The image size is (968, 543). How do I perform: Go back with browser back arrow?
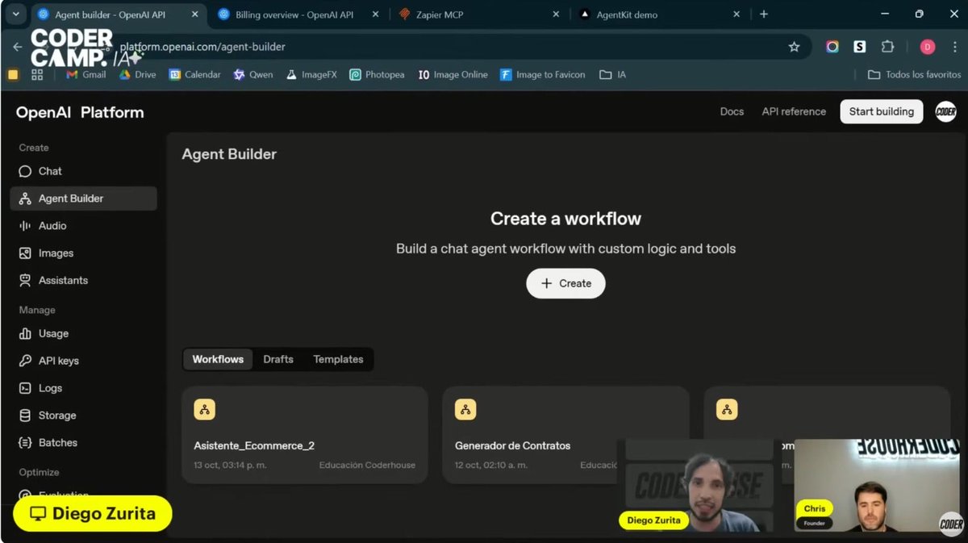[x=18, y=47]
